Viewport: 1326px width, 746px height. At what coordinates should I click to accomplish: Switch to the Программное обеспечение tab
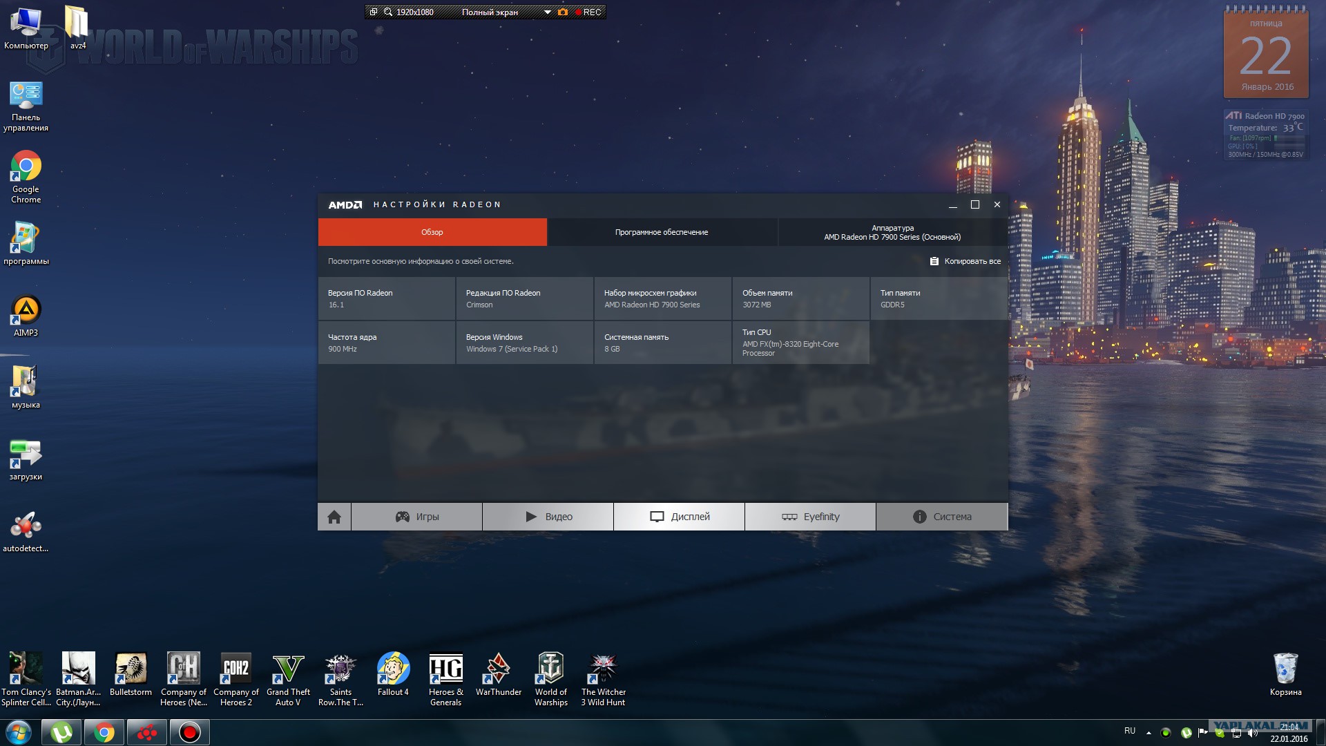click(x=662, y=232)
